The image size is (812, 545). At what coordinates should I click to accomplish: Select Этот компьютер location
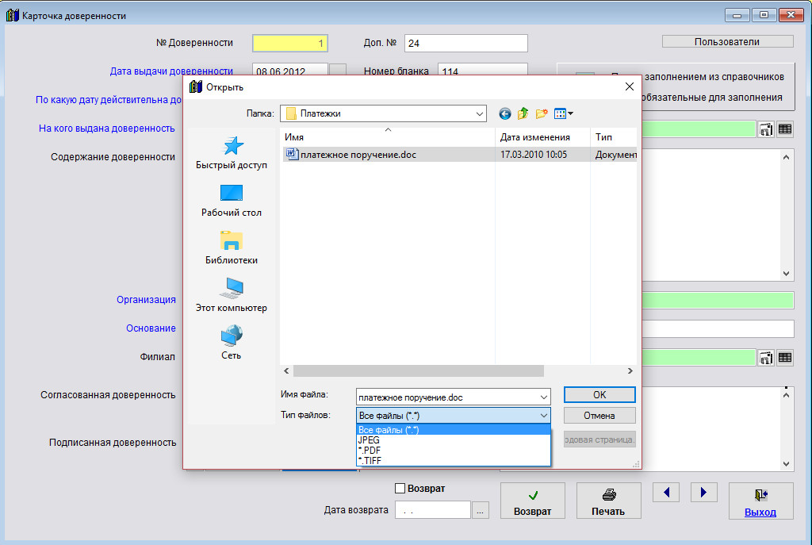click(232, 295)
